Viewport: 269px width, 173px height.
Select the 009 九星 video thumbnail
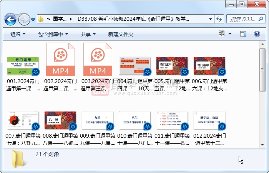pyautogui.click(x=98, y=120)
